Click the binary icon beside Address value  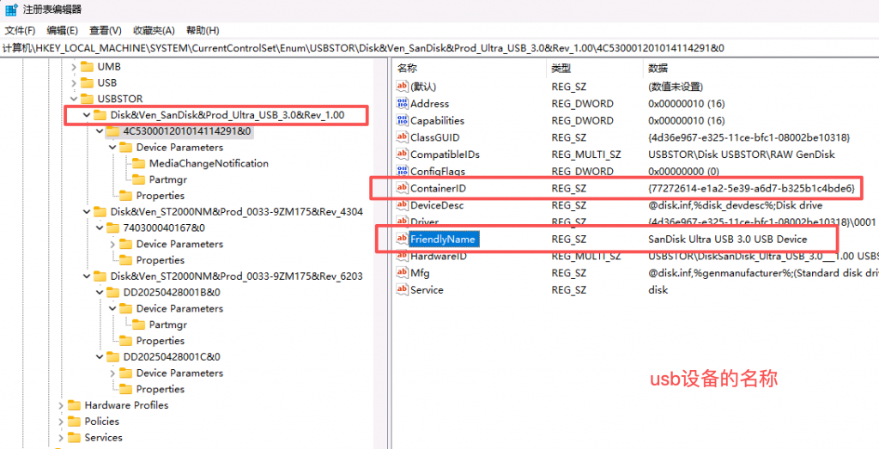coord(402,104)
